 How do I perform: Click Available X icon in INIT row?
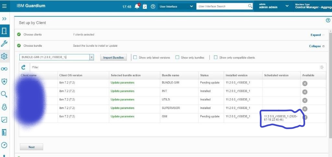[305, 92]
